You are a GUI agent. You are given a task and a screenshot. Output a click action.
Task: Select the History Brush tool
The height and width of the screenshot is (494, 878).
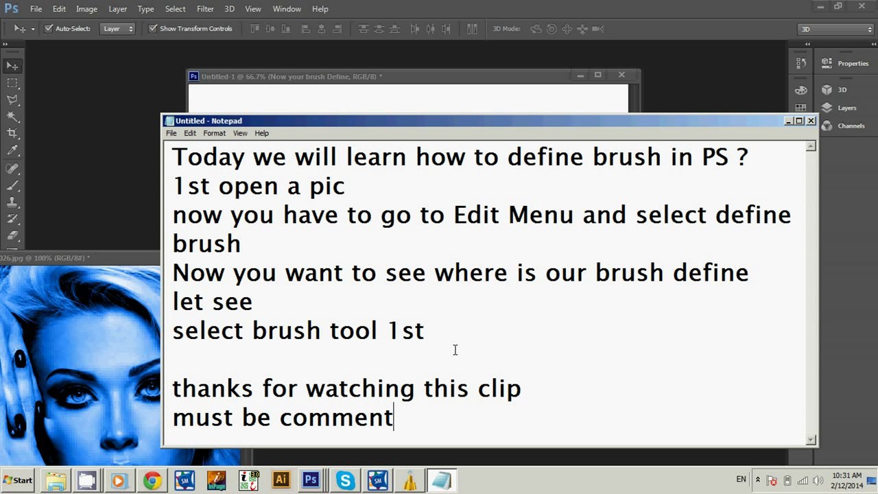click(x=12, y=220)
